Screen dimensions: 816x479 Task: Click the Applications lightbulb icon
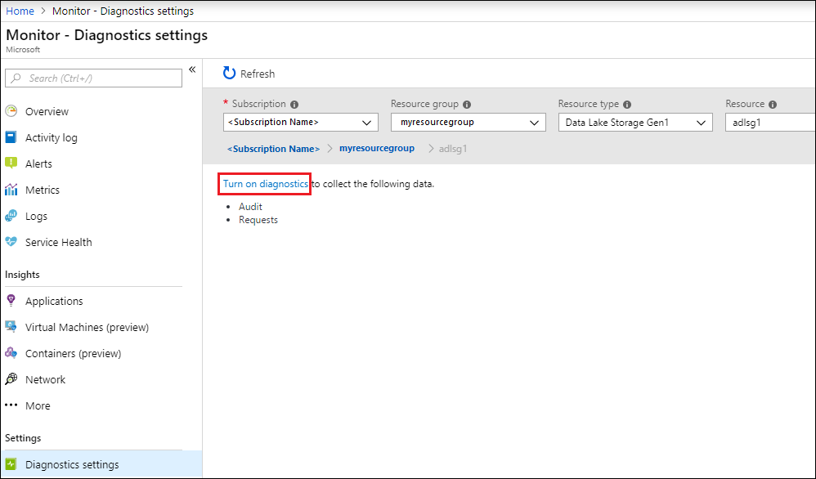(11, 301)
